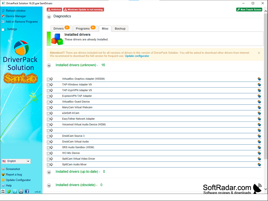The width and height of the screenshot is (268, 201).
Task: Click globe icon for TAP-Windows Adapter V9
Action: tap(259, 85)
